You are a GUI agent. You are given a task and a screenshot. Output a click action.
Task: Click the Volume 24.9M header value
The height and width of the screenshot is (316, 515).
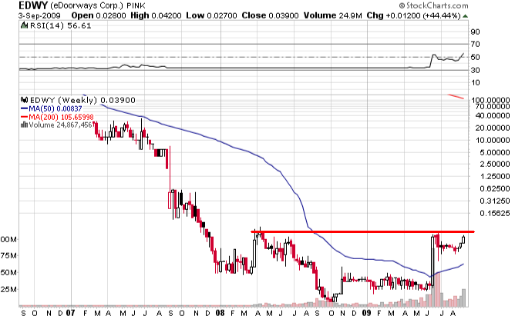351,15
